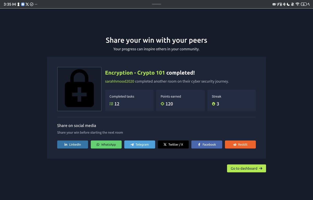This screenshot has width=313, height=200.
Task: Click the completed tasks value 12
Action: 117,104
